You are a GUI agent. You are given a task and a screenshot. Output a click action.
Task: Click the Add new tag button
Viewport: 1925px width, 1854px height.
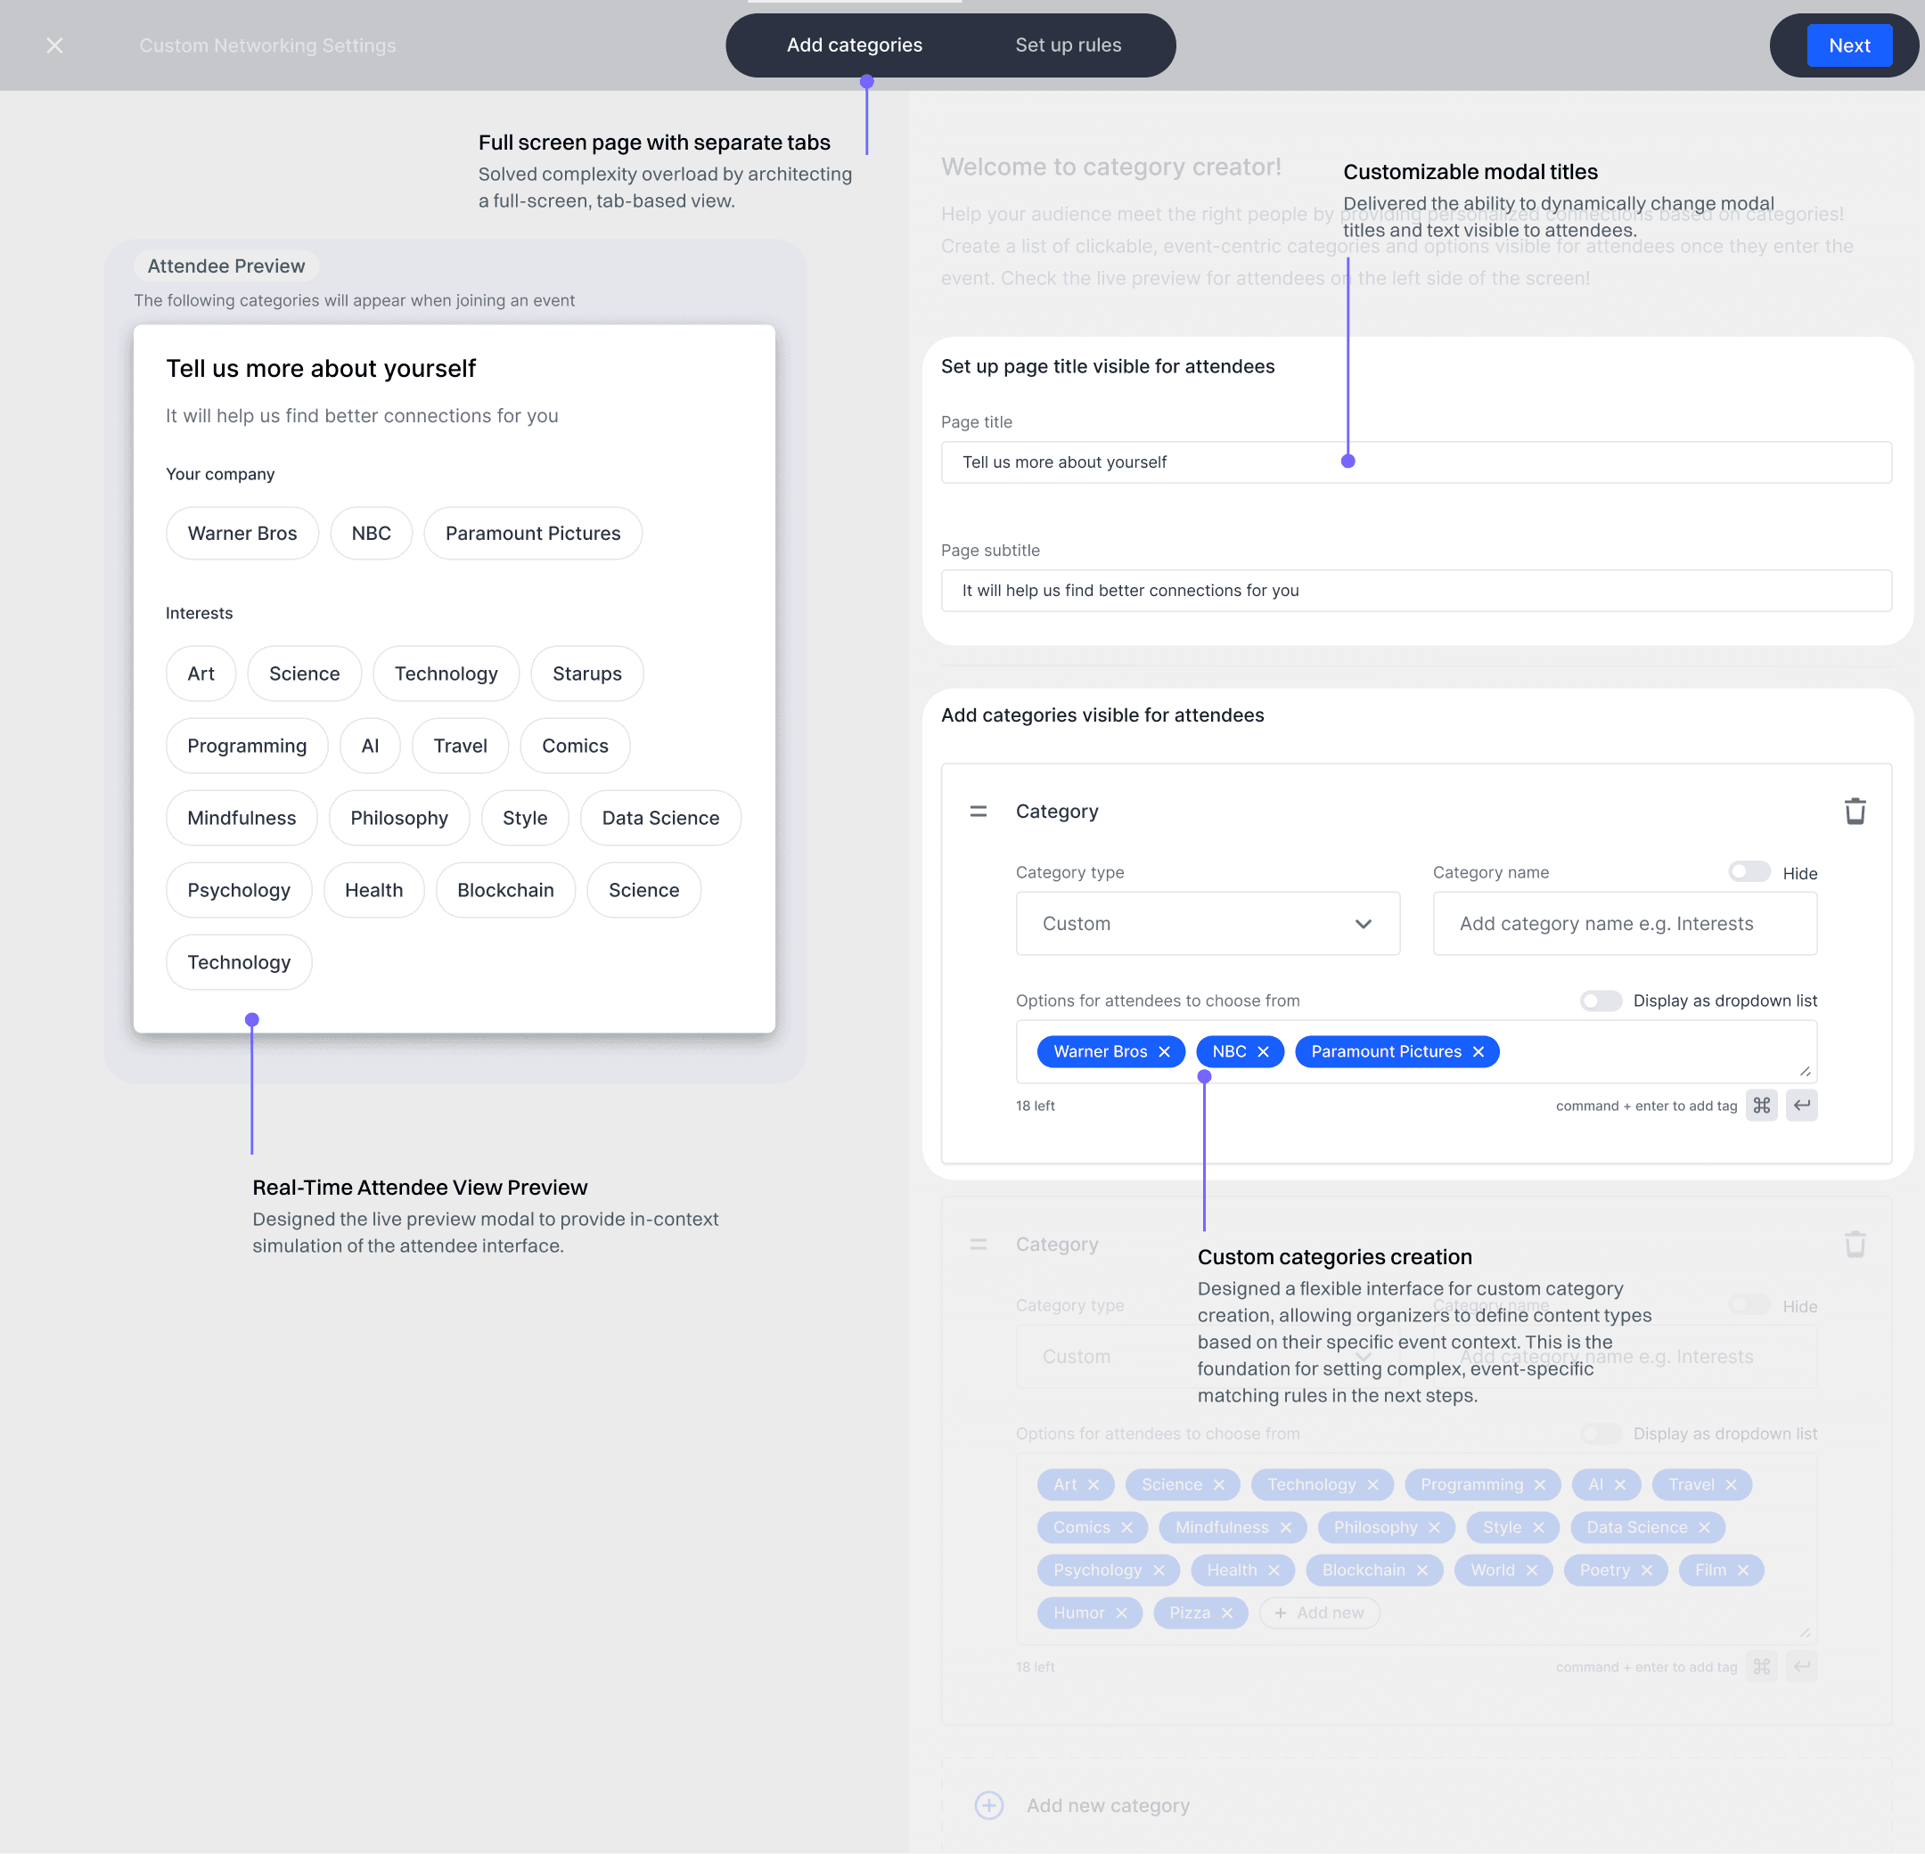pos(1319,1613)
